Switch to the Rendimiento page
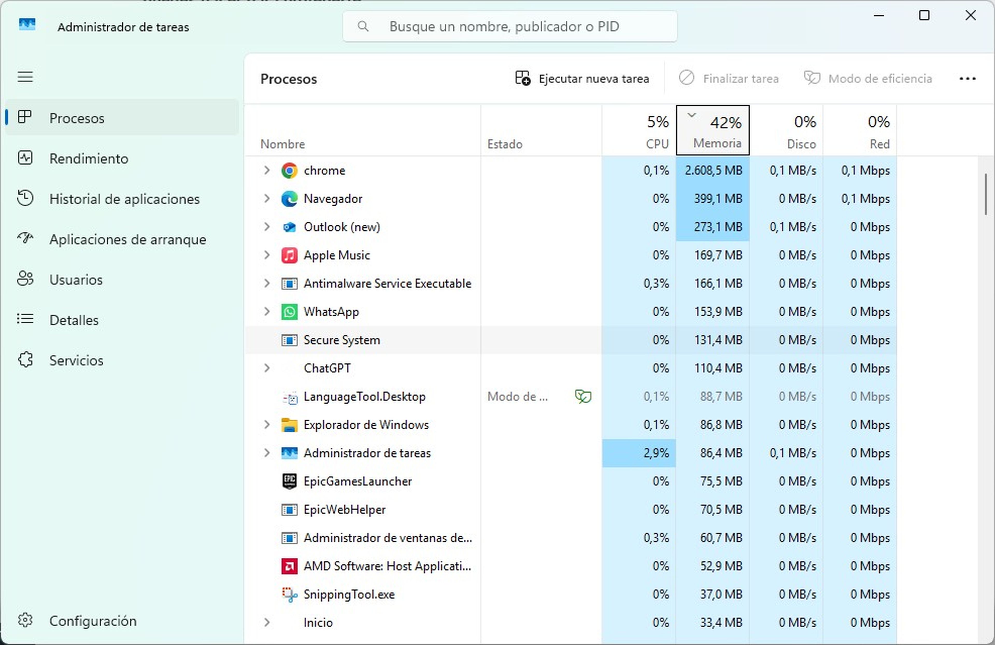995x645 pixels. (x=122, y=158)
